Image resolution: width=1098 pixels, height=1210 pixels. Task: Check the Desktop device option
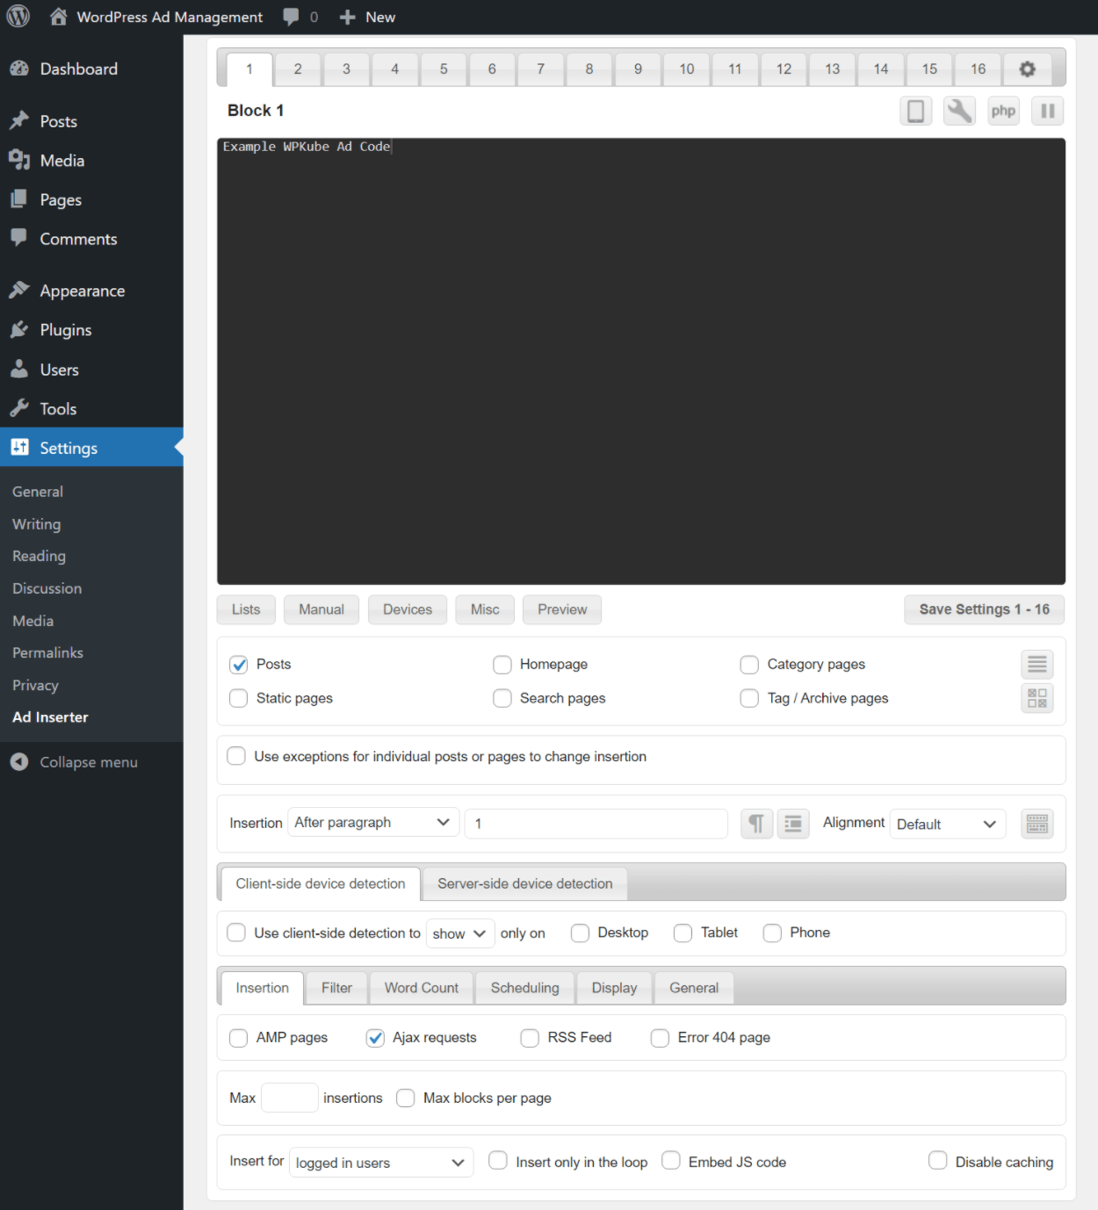[580, 933]
